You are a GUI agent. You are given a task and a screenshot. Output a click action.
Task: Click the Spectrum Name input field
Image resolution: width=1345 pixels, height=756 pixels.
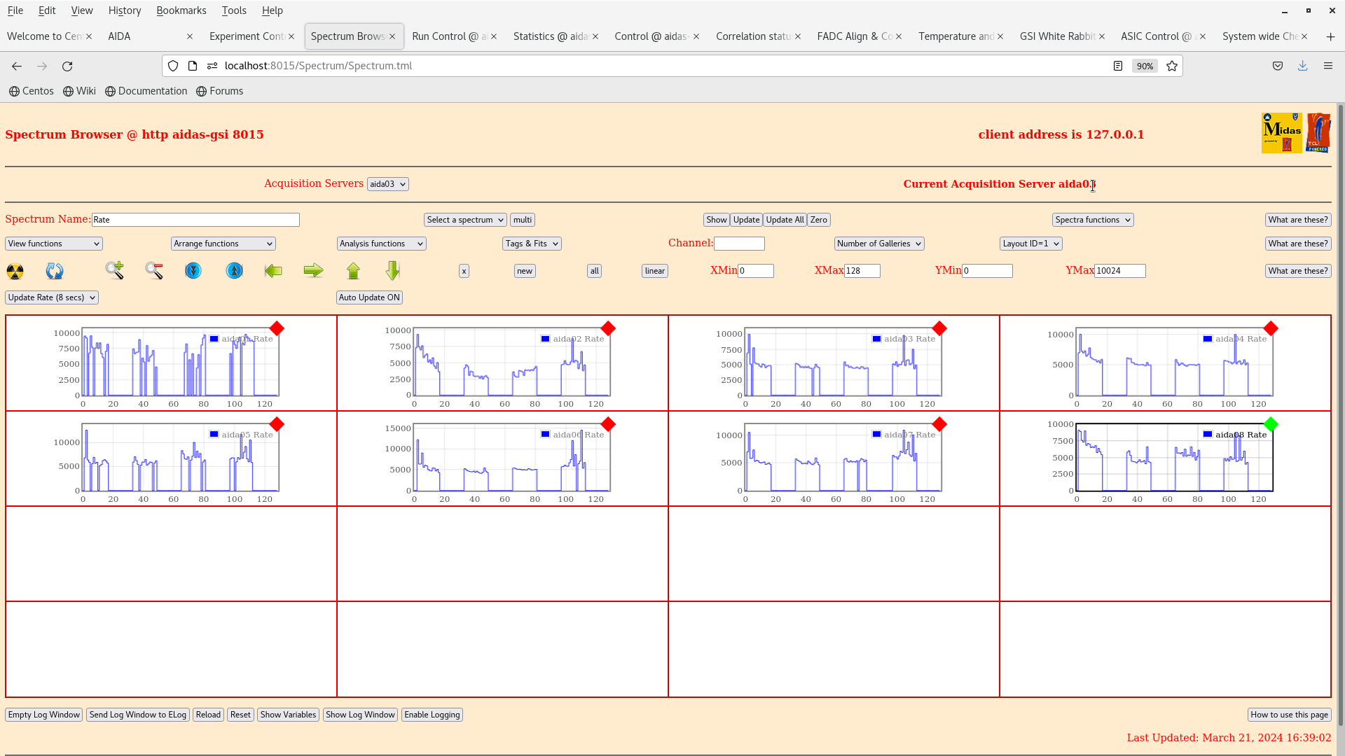[x=195, y=220]
